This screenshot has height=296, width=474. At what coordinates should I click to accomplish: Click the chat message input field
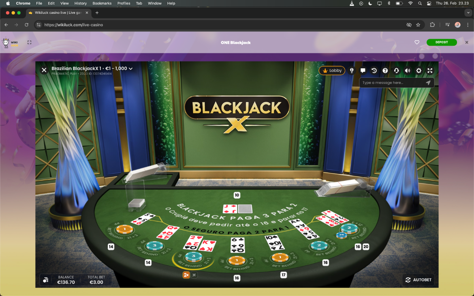pos(391,83)
